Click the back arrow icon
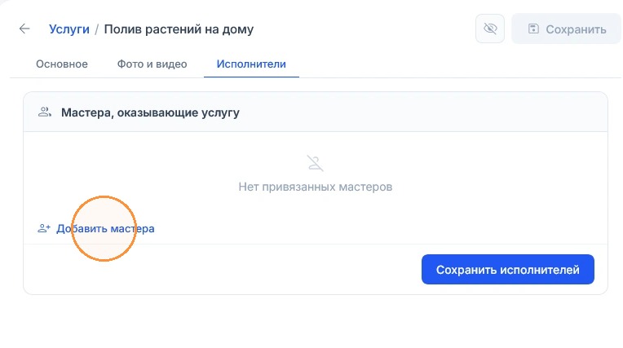Screen dimensions: 623x348 (x=24, y=29)
